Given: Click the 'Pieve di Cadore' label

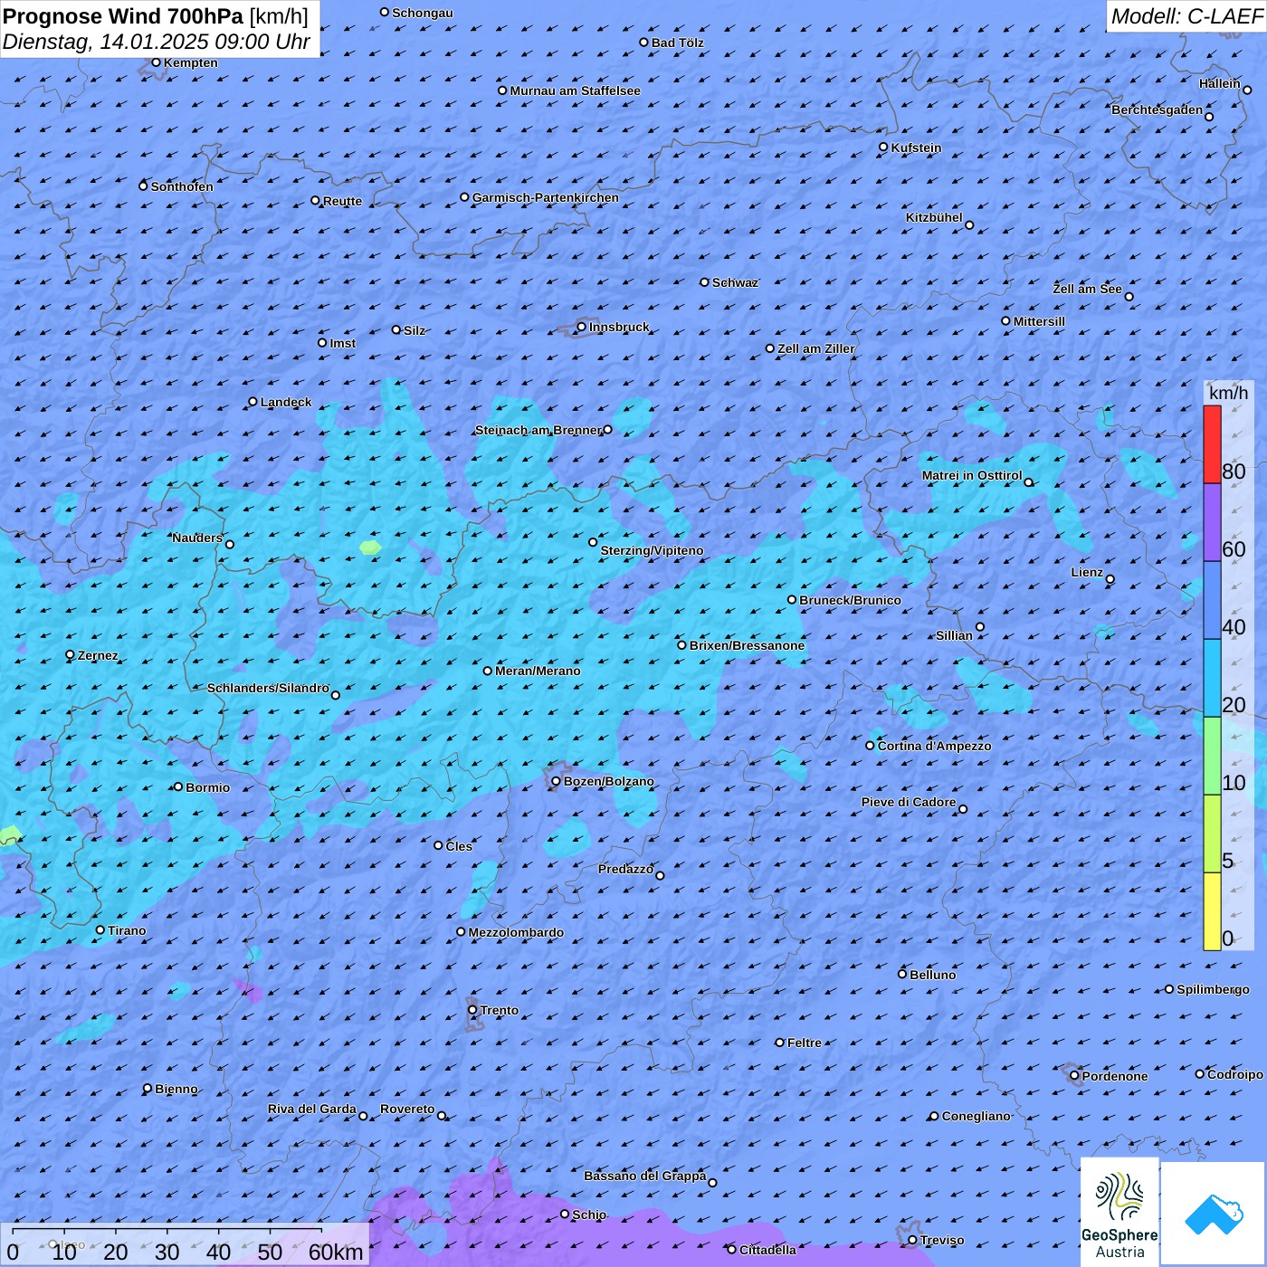Looking at the screenshot, I should click(909, 802).
